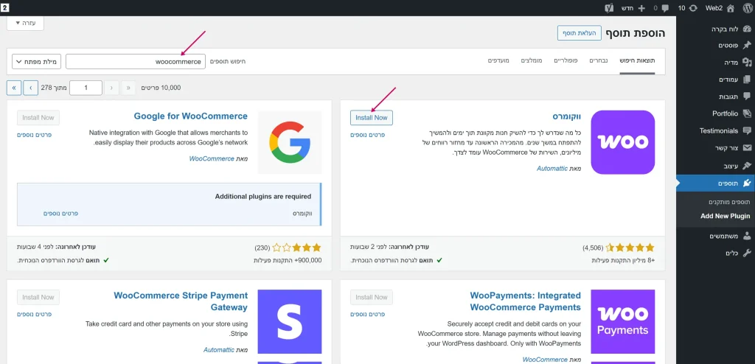Viewport: 755px width, 364px height.
Task: Open פרטים נוספים under Google for WooCommerce button
Action: 34,135
